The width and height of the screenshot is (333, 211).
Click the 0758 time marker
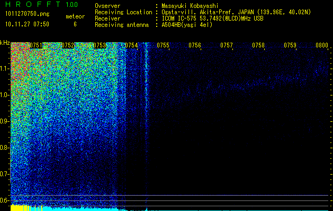pyautogui.click(x=258, y=45)
